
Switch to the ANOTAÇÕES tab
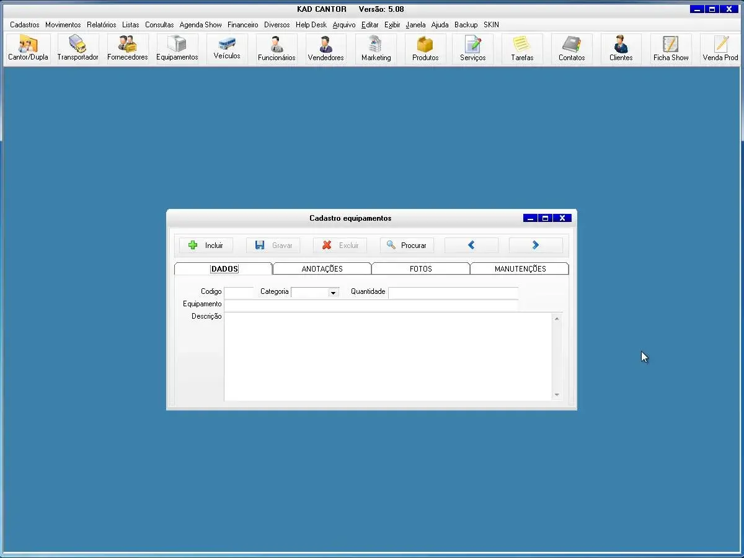pyautogui.click(x=322, y=269)
